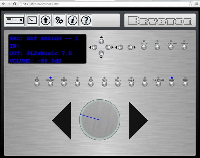Viewport: 200px width, 158px height.
Task: Click the OUT: PL2xMusic 7.0 display line
Action: tap(41, 53)
